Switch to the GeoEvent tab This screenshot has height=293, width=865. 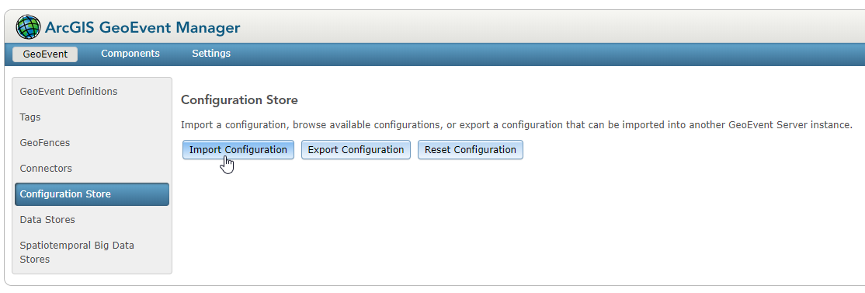pos(45,54)
